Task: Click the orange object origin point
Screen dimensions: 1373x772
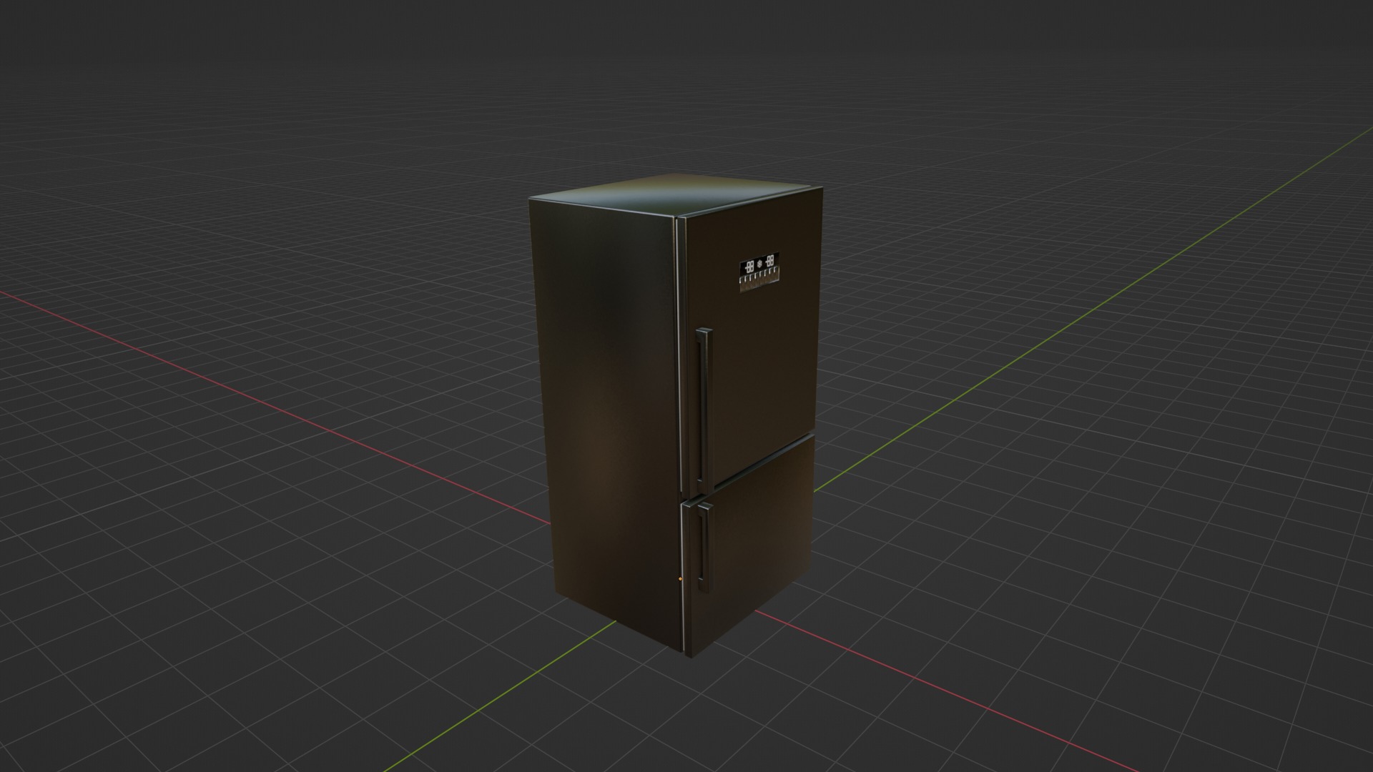Action: point(679,578)
